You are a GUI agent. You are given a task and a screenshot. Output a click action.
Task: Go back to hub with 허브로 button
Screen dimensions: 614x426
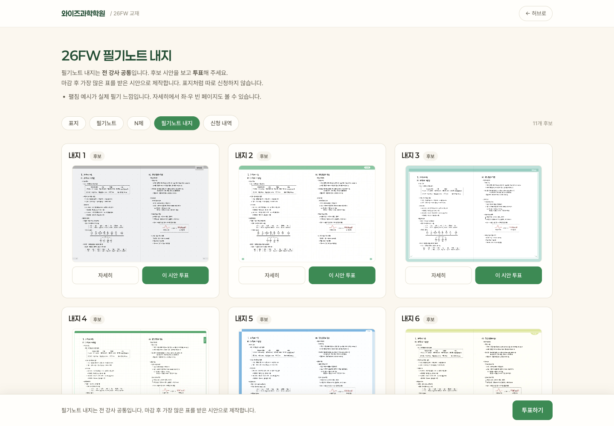[x=536, y=14]
